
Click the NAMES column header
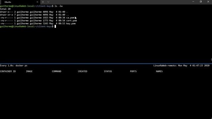coord(159,71)
